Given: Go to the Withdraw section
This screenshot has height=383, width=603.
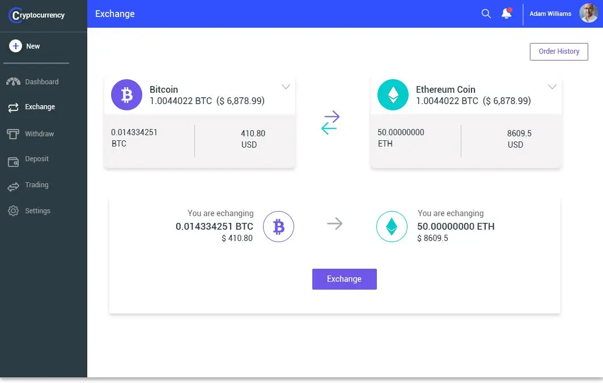Looking at the screenshot, I should tap(39, 134).
